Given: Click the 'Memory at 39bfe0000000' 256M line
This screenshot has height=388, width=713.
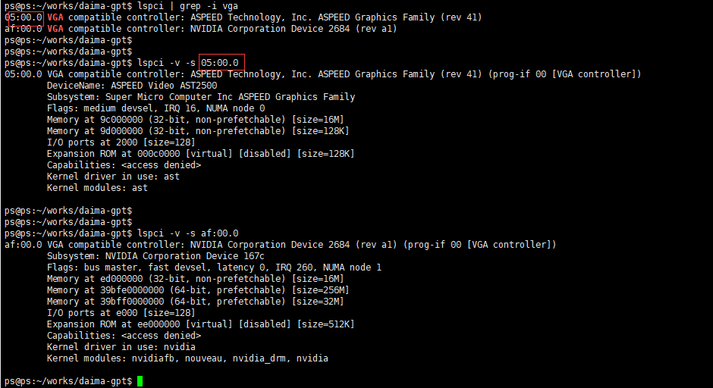Looking at the screenshot, I should click(198, 290).
